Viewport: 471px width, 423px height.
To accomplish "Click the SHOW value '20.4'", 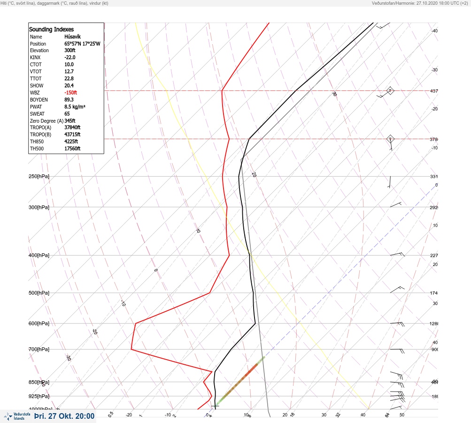I will [x=69, y=86].
